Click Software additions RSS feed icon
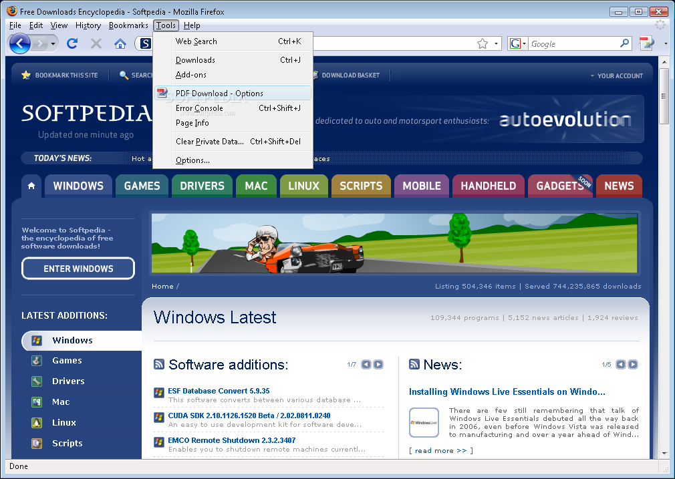The height and width of the screenshot is (479, 675). 159,365
